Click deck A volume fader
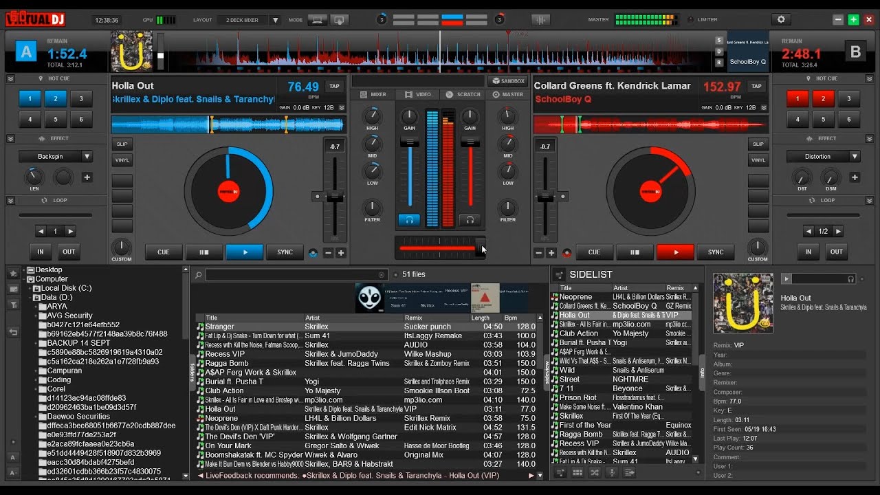This screenshot has height=495, width=880. click(410, 142)
